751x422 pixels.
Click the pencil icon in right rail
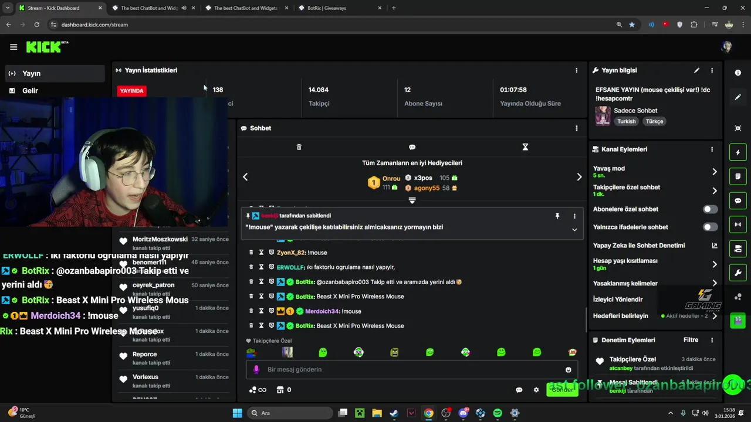738,97
